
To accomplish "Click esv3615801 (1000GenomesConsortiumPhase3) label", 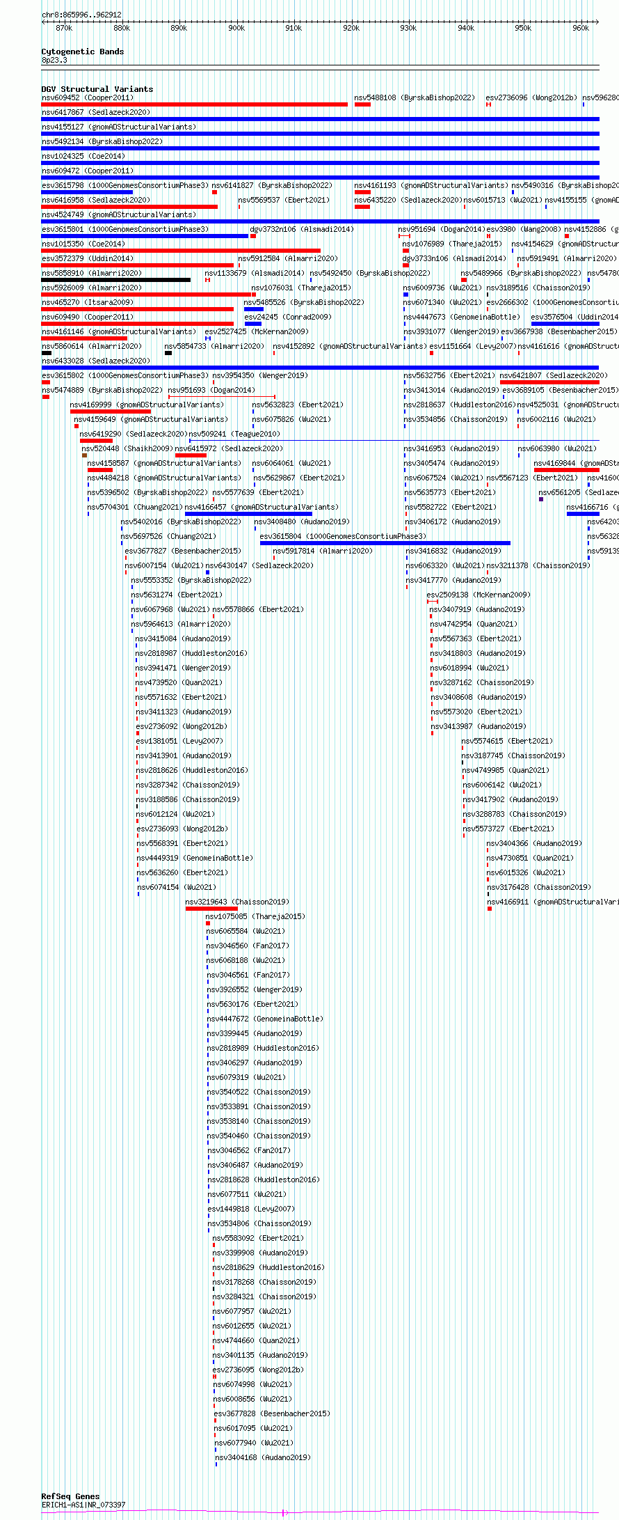I will (x=124, y=229).
